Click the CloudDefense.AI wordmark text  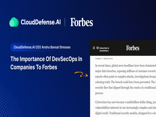[x=41, y=22]
